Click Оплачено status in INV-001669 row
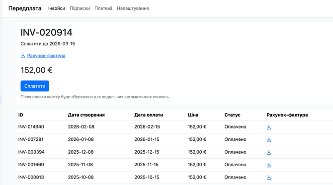This screenshot has height=185, width=333. pyautogui.click(x=235, y=165)
